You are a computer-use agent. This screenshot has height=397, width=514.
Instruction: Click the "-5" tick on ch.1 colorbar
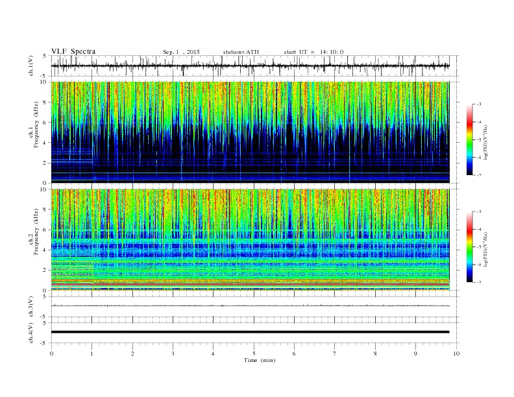coord(478,140)
